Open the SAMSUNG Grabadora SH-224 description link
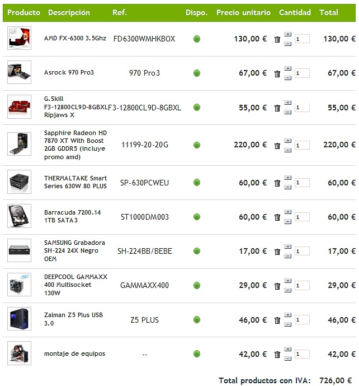The height and width of the screenshot is (386, 359). [74, 250]
